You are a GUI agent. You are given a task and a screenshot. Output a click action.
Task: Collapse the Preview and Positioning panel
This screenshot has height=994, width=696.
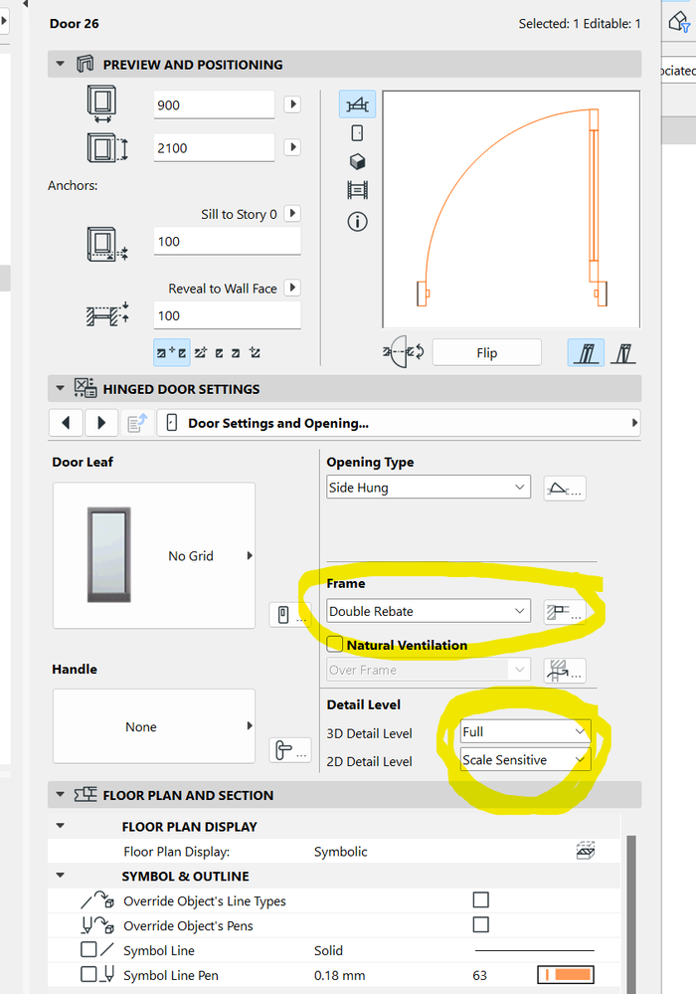click(61, 64)
